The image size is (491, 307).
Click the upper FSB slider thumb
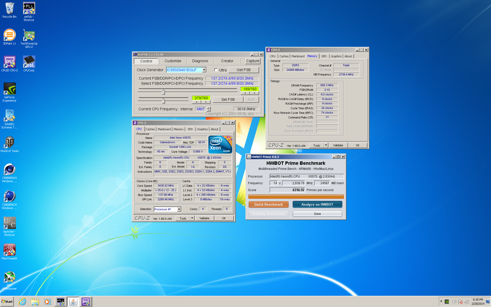click(x=163, y=92)
